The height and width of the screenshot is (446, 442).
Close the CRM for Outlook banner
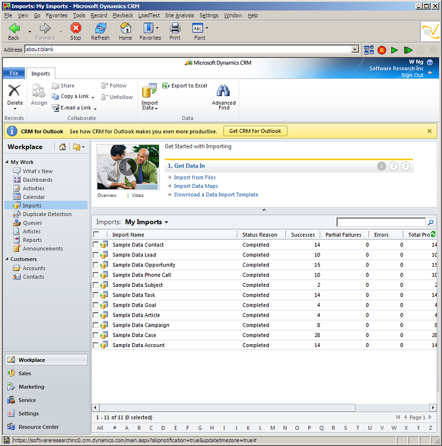click(x=430, y=131)
